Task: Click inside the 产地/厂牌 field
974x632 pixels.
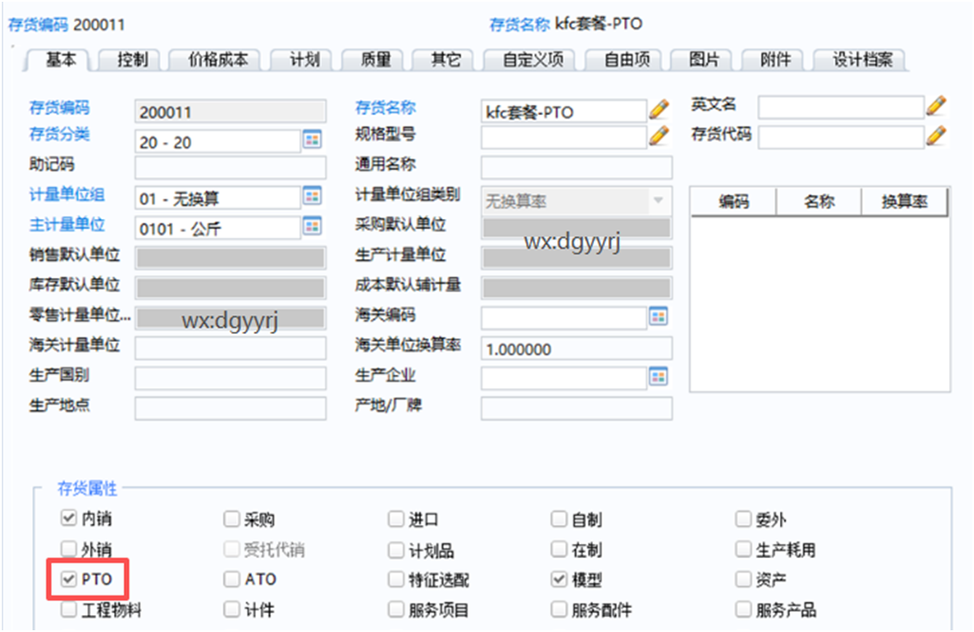Action: [574, 409]
